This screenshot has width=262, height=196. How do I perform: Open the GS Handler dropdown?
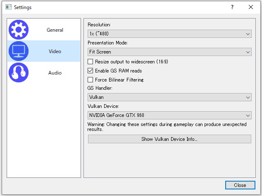[169, 98]
